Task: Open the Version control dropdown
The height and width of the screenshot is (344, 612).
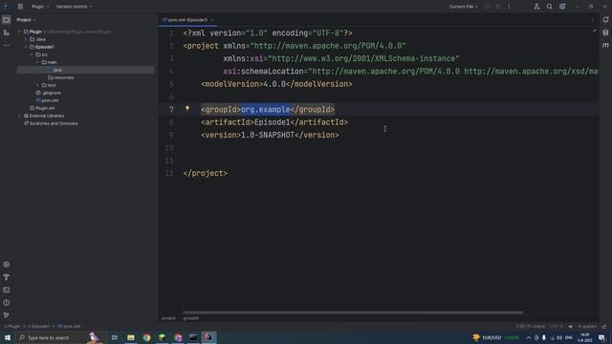Action: point(75,7)
